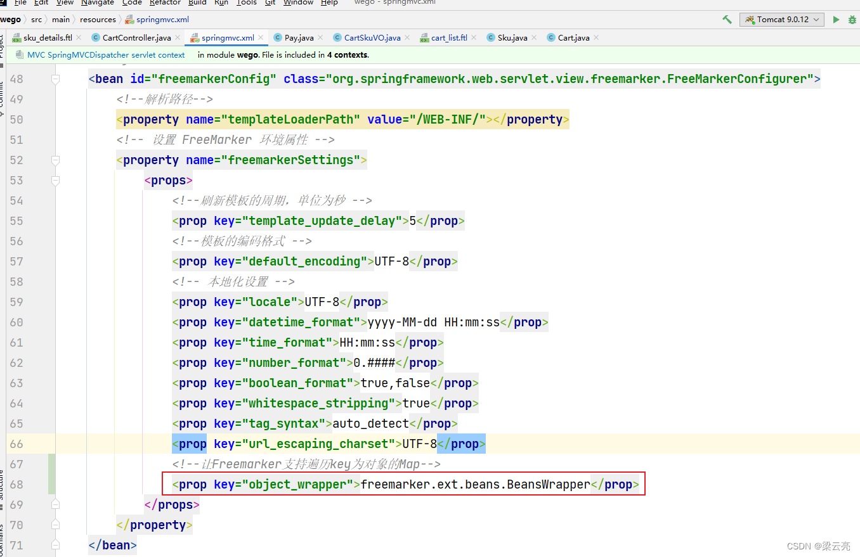
Task: Click the default_encoding key text
Action: tap(305, 262)
